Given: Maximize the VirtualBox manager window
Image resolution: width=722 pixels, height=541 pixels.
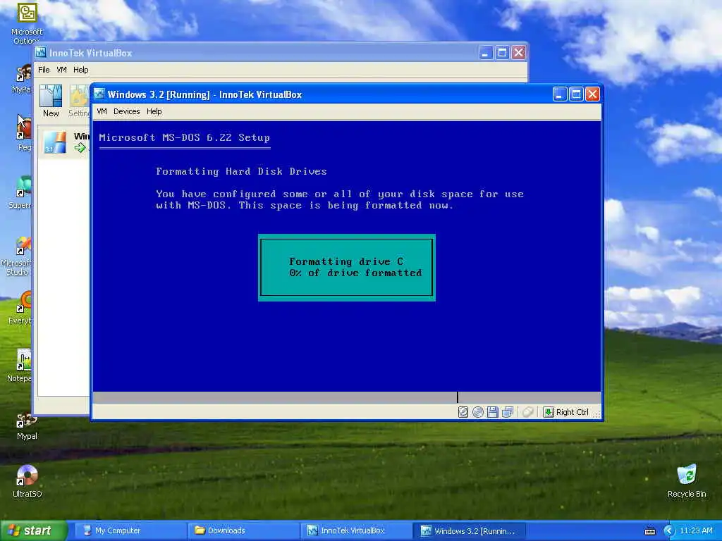Looking at the screenshot, I should tap(502, 53).
